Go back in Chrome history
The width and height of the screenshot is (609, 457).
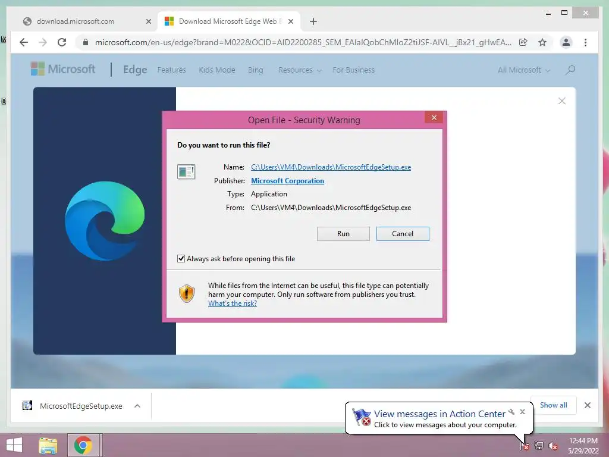24,42
